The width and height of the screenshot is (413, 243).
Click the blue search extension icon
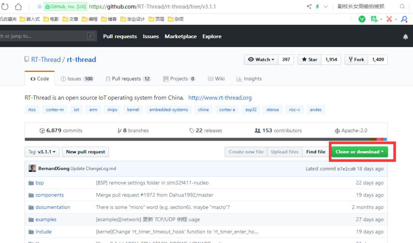pyautogui.click(x=404, y=19)
